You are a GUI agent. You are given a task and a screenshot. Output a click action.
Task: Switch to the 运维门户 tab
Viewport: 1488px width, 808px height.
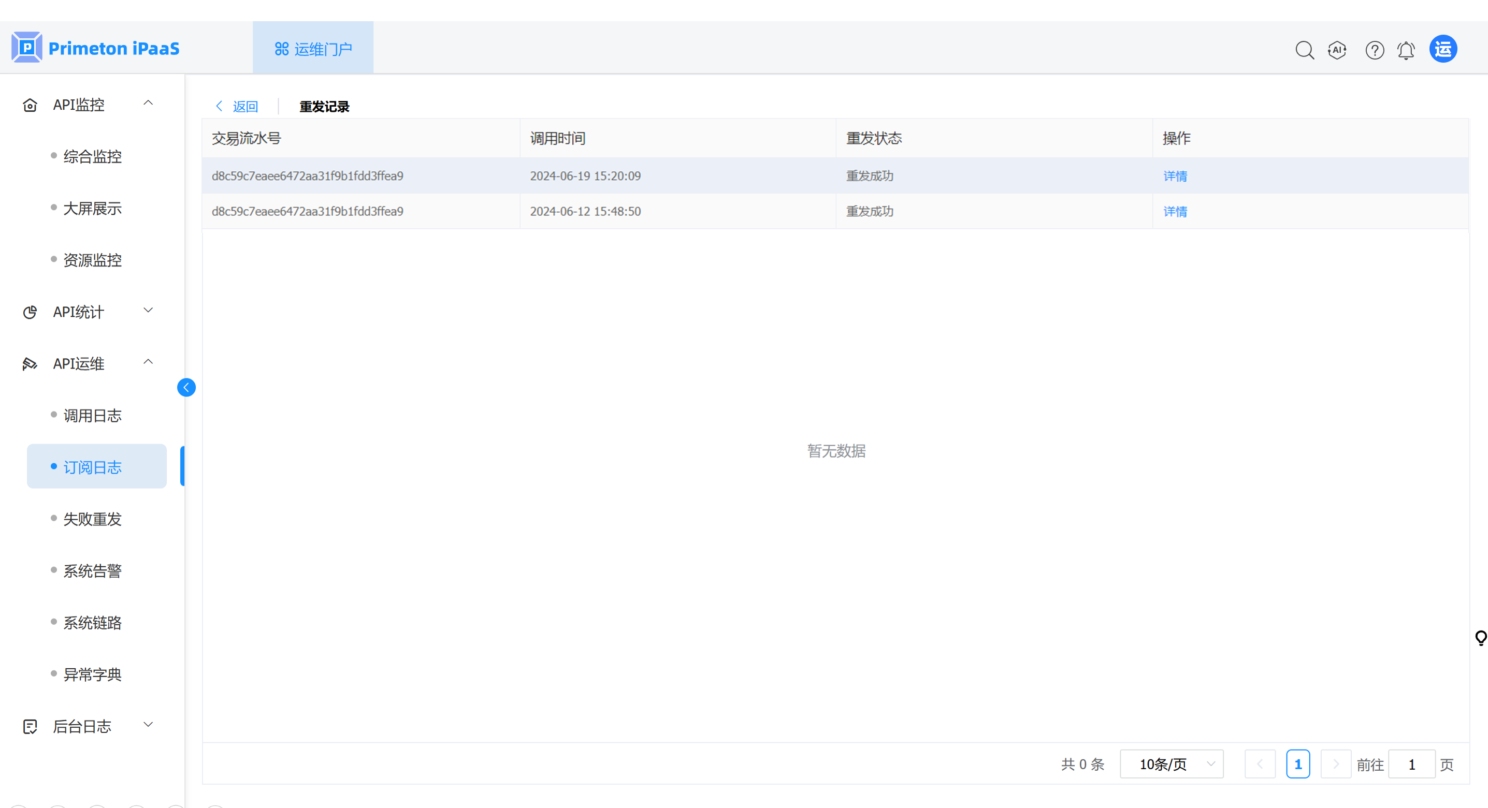(x=313, y=49)
